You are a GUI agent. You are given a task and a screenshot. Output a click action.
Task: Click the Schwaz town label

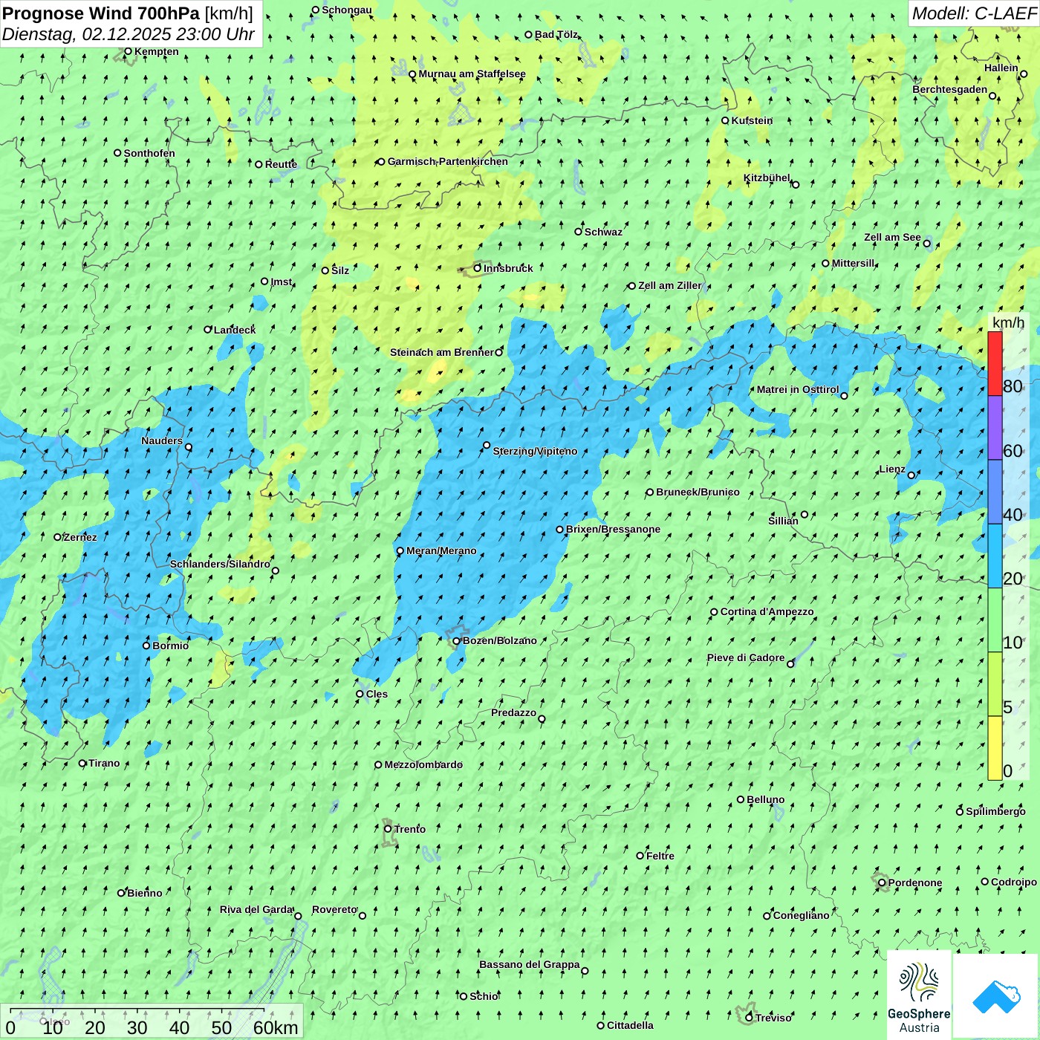click(x=603, y=232)
